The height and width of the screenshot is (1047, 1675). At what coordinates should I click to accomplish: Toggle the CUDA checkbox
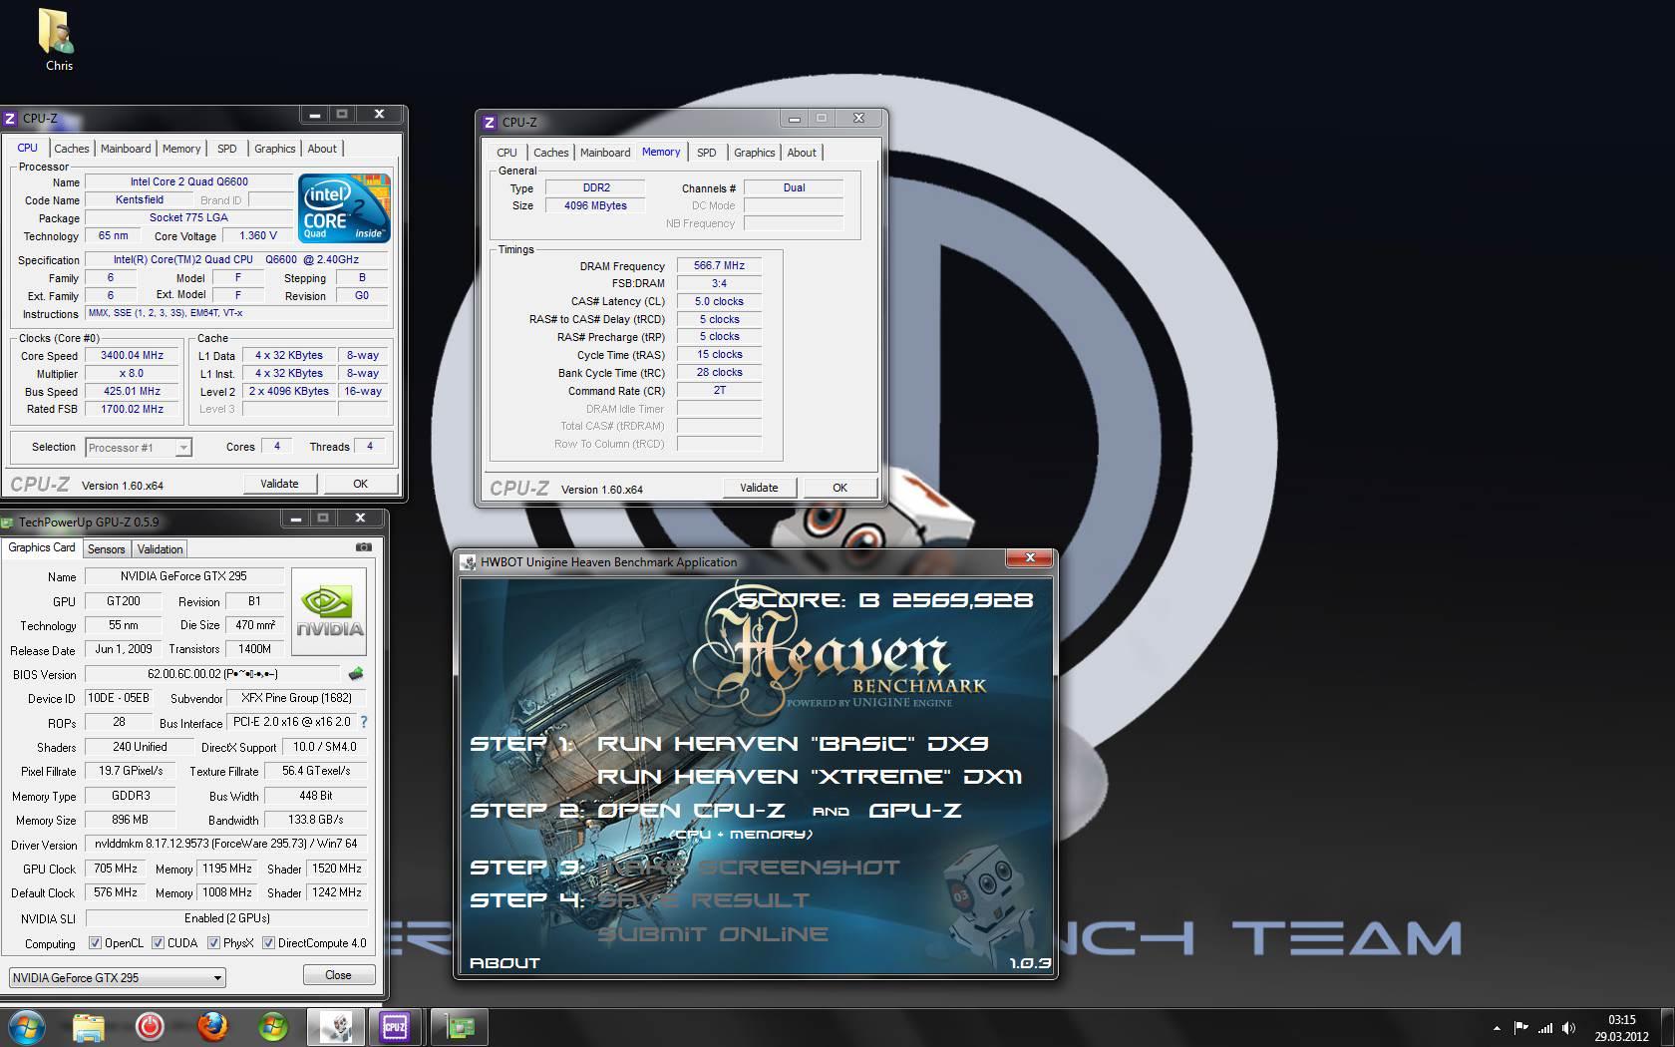(158, 942)
